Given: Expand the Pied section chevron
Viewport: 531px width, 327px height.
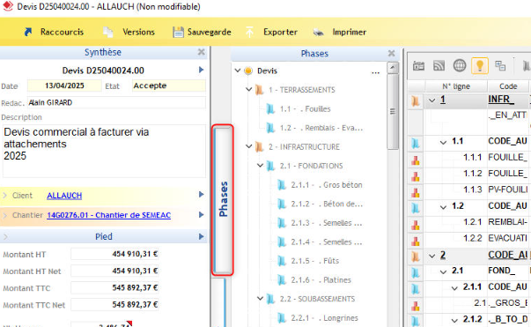Looking at the screenshot, I should pos(5,236).
